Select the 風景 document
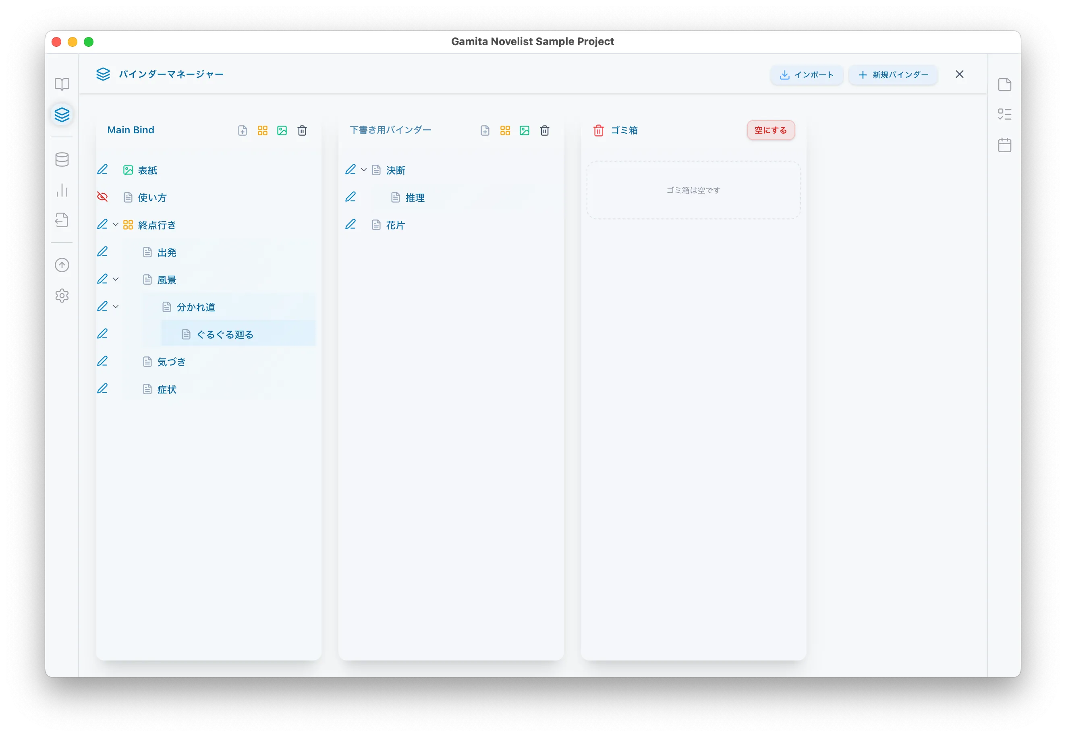Image resolution: width=1066 pixels, height=737 pixels. [167, 280]
